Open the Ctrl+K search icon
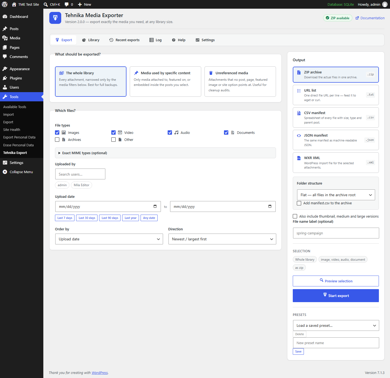Image resolution: width=390 pixels, height=378 pixels. (x=46, y=4)
